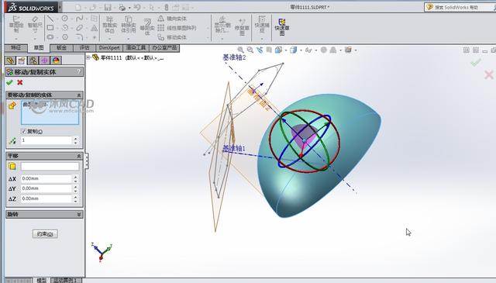Confirm Move/Copy Body with the green checkmark

9,82
